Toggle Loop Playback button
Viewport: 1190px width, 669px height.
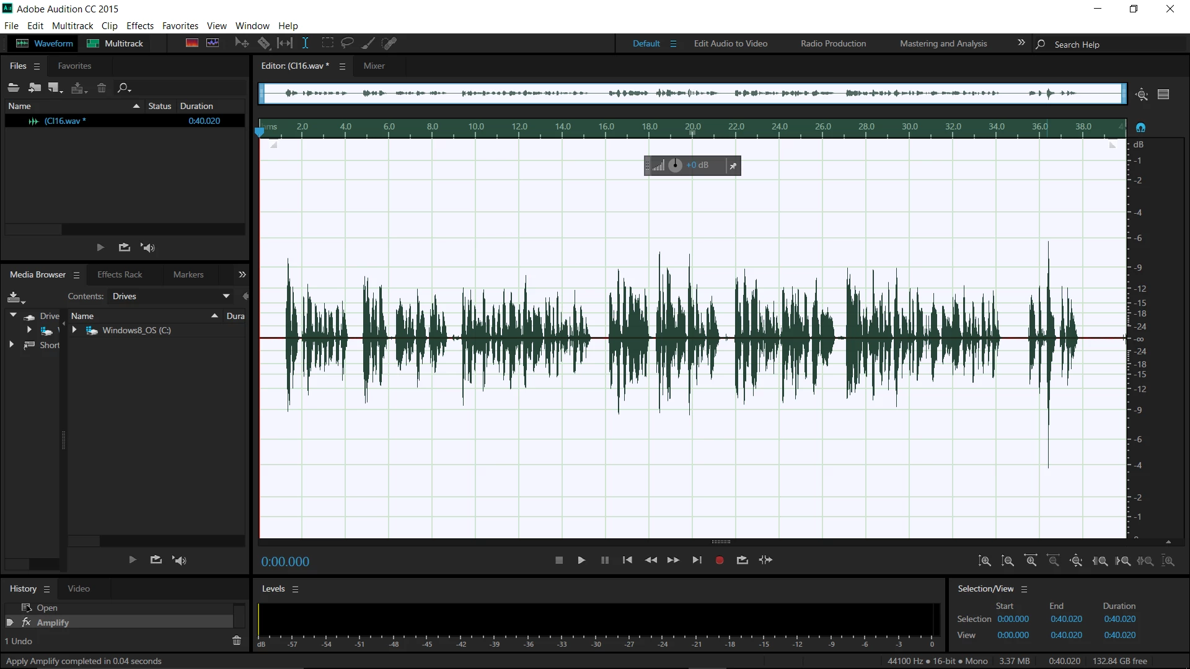point(742,560)
